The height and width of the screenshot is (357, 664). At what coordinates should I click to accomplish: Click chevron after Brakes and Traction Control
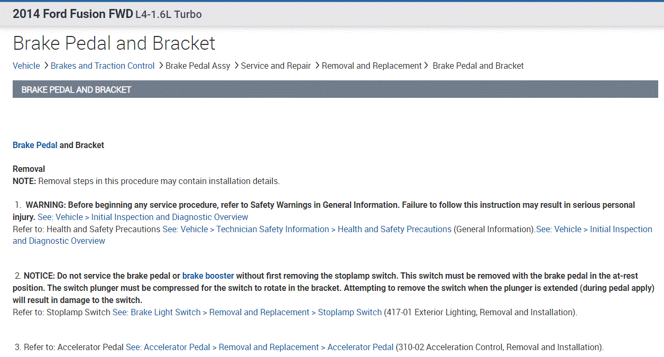(x=161, y=66)
